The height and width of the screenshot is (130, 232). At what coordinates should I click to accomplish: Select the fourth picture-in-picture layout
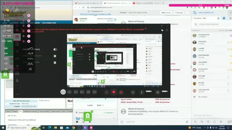[82, 92]
